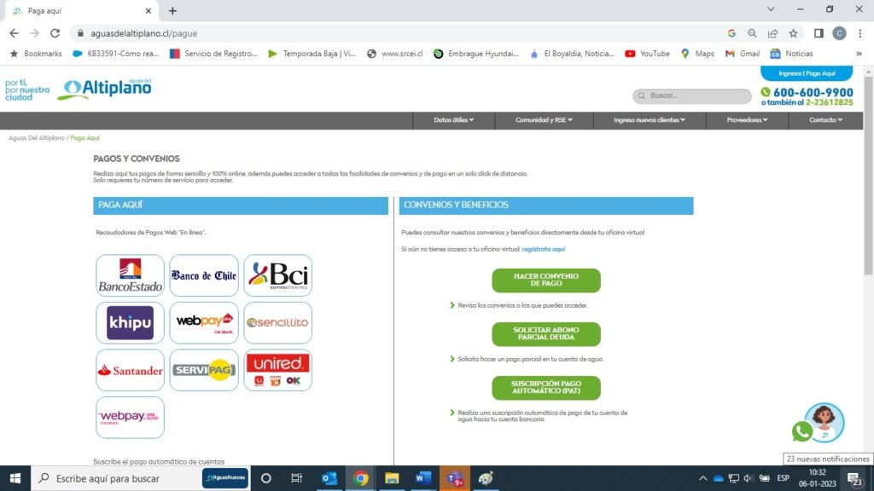Expand the Proveedores menu
Image resolution: width=874 pixels, height=491 pixels.
pyautogui.click(x=747, y=120)
